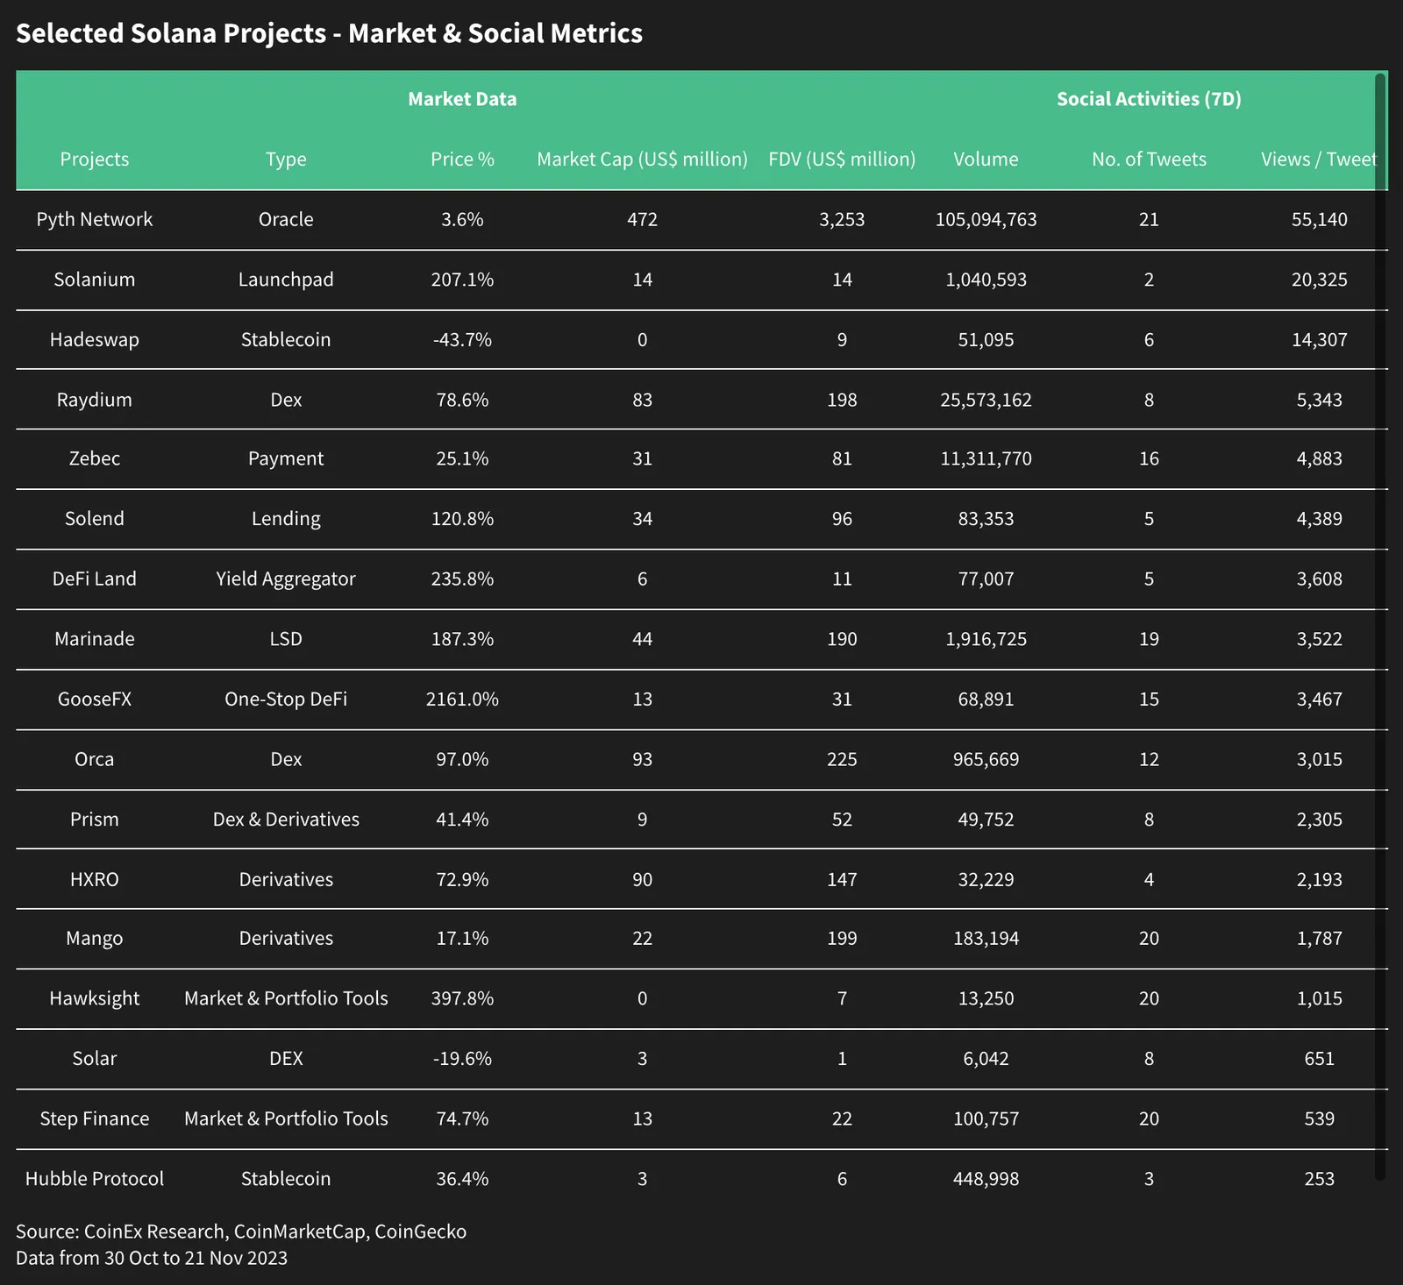
Task: Click the FDV (US$ million) header
Action: [842, 159]
